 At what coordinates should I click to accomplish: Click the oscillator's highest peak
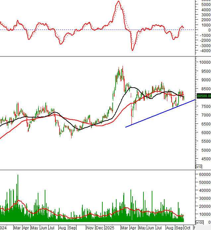[x=118, y=1]
